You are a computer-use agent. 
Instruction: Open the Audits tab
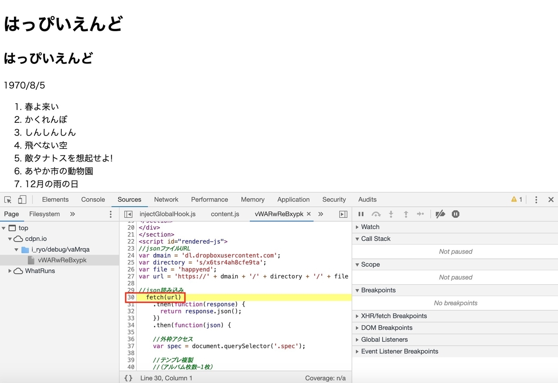click(367, 200)
